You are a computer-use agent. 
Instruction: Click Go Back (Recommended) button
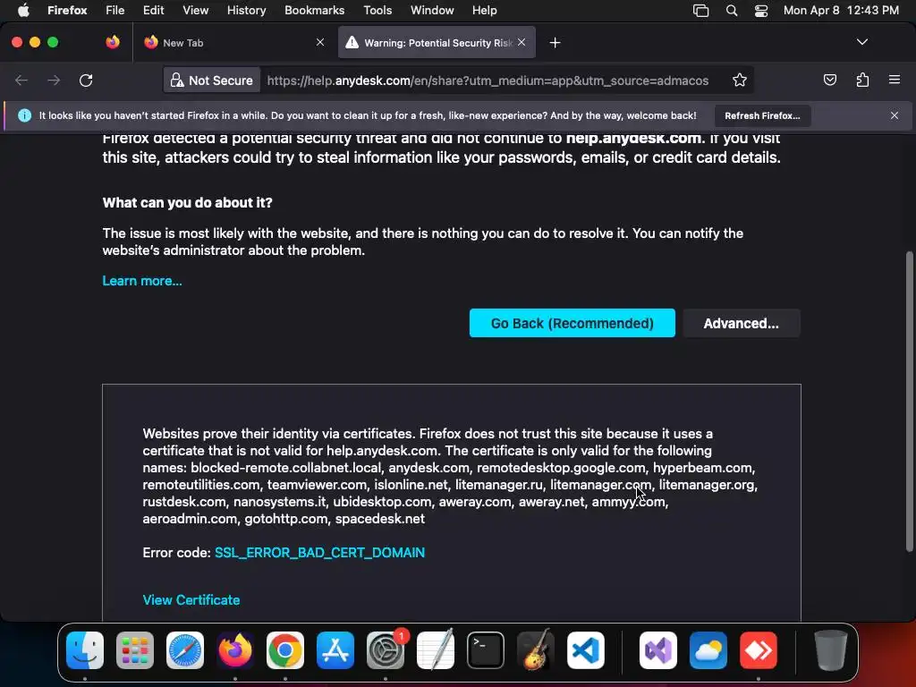[x=572, y=323]
